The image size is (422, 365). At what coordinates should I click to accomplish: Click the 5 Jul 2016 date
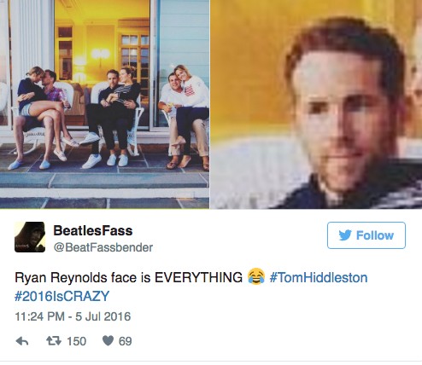click(x=103, y=316)
